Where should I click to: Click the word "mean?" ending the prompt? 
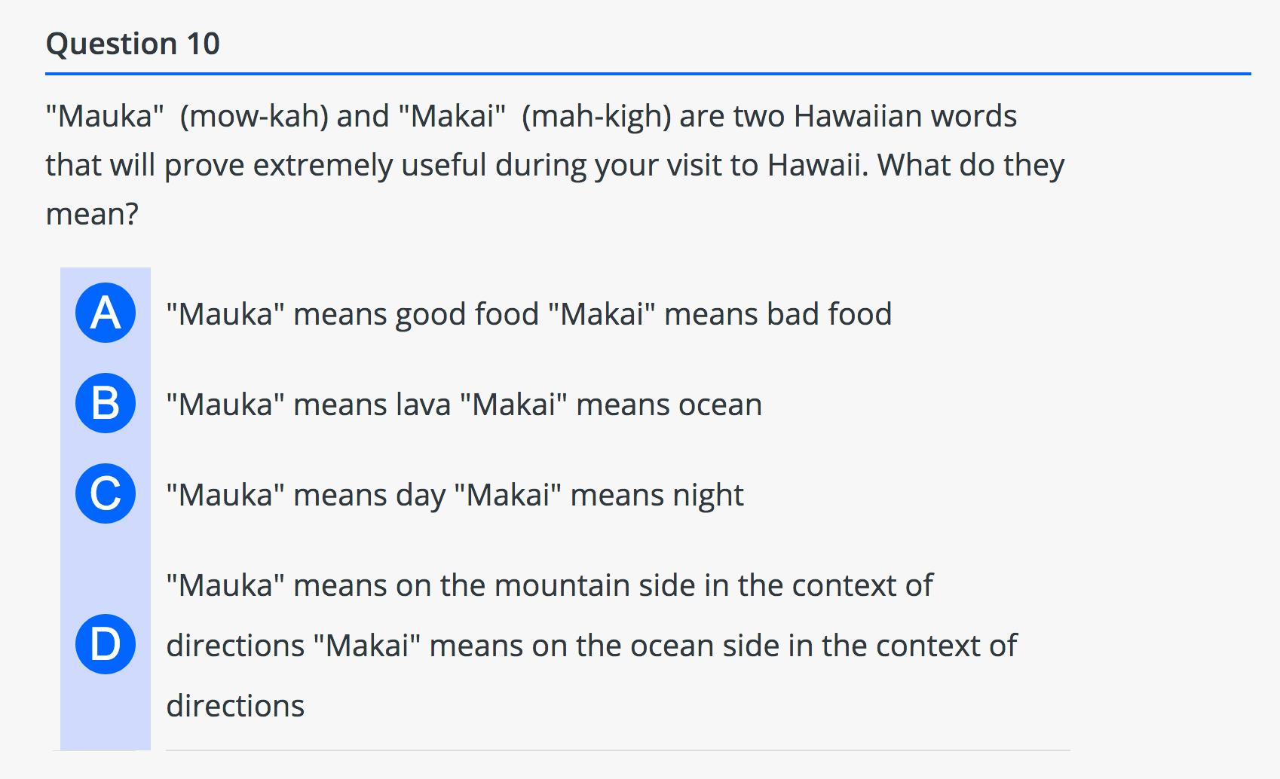[92, 215]
